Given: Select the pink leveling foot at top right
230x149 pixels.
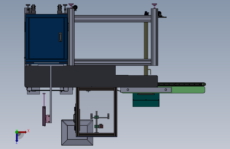Looking at the screenshot, I should (154, 6).
